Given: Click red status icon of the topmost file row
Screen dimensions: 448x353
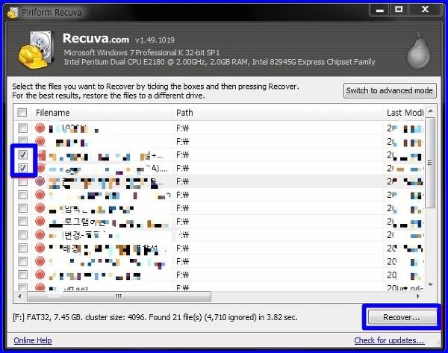Looking at the screenshot, I should (40, 128).
